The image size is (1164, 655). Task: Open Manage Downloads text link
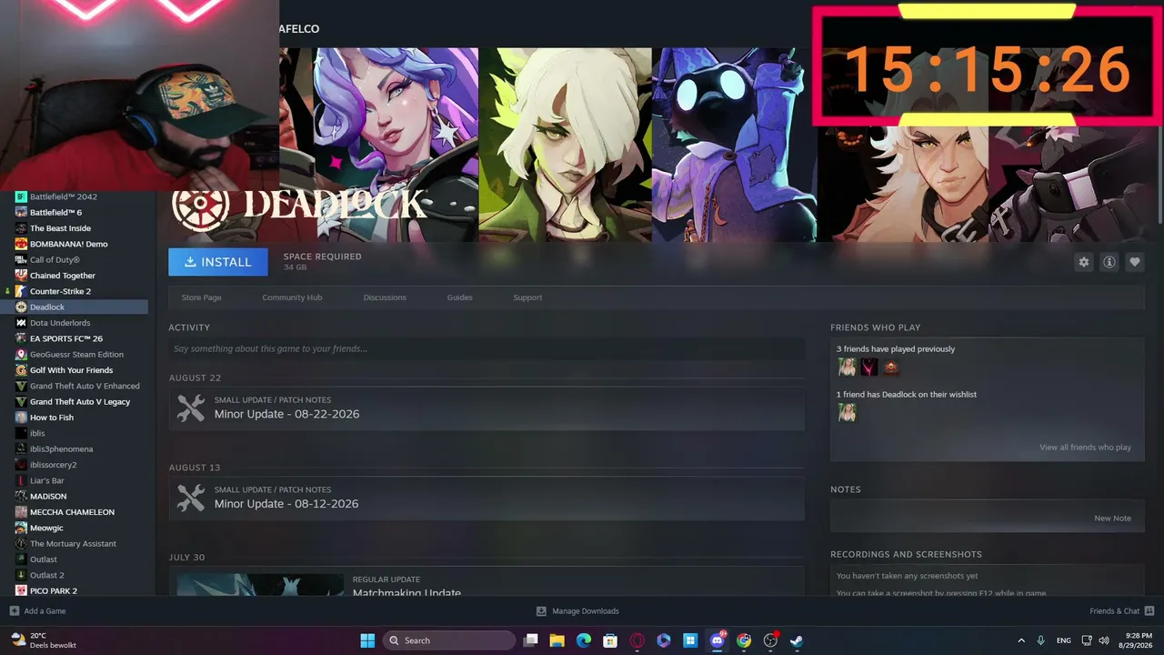point(586,611)
